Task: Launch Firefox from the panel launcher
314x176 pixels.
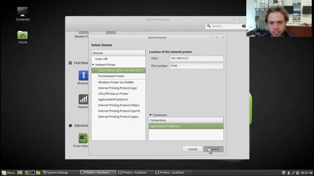Action: [x=27, y=173]
